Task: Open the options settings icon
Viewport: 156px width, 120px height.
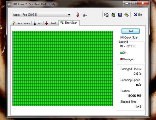Action: click(x=126, y=15)
